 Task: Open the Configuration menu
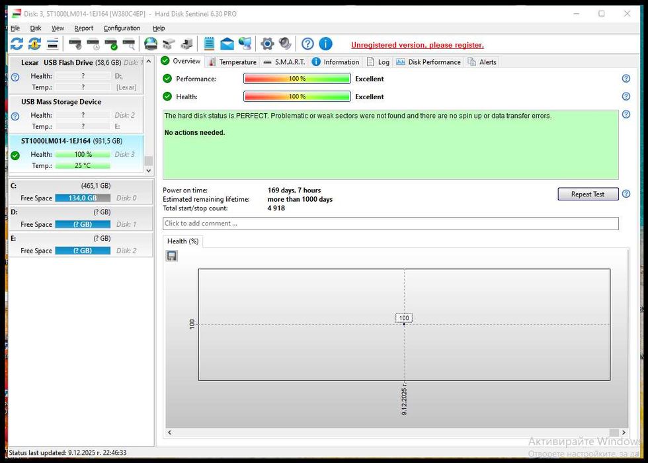(x=122, y=28)
